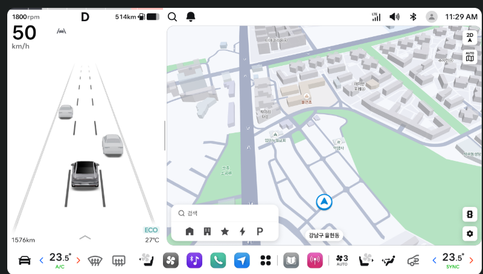This screenshot has height=274, width=483.
Task: Increase driver temperature with red arrow
Action: click(78, 261)
